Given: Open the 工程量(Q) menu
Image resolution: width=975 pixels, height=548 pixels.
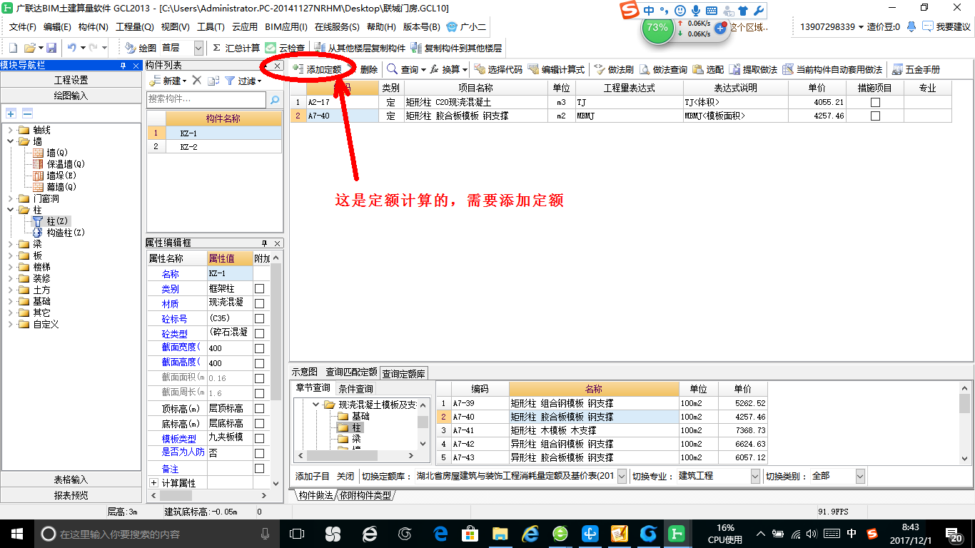Looking at the screenshot, I should 135,27.
